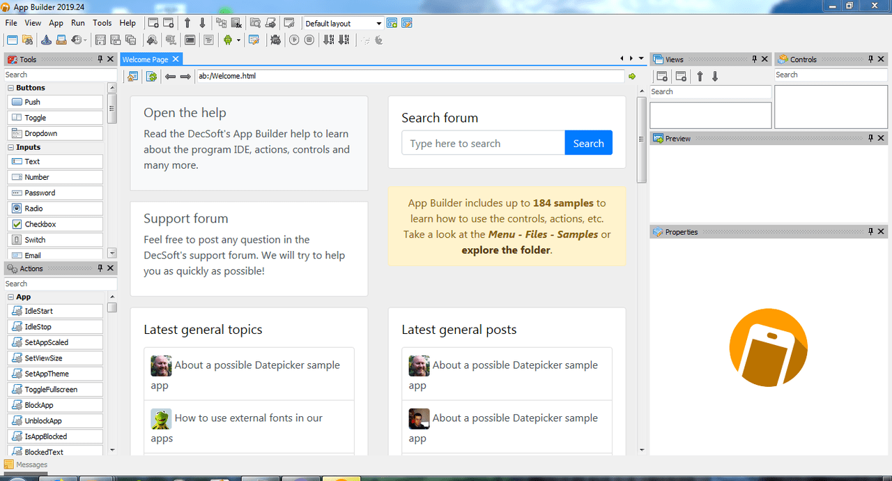Click the round stop icon in toolbar
The image size is (892, 481).
(x=309, y=40)
